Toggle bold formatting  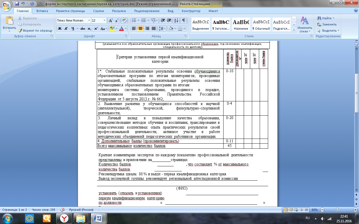click(x=59, y=29)
